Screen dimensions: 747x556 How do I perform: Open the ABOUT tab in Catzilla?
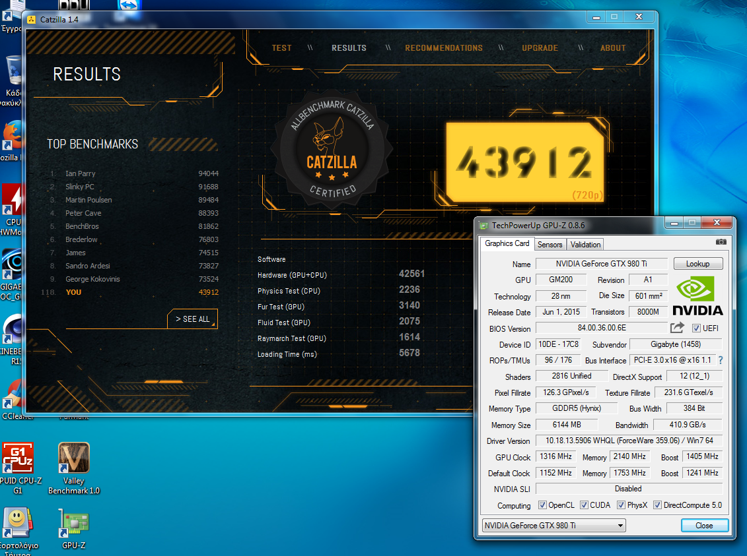point(613,48)
